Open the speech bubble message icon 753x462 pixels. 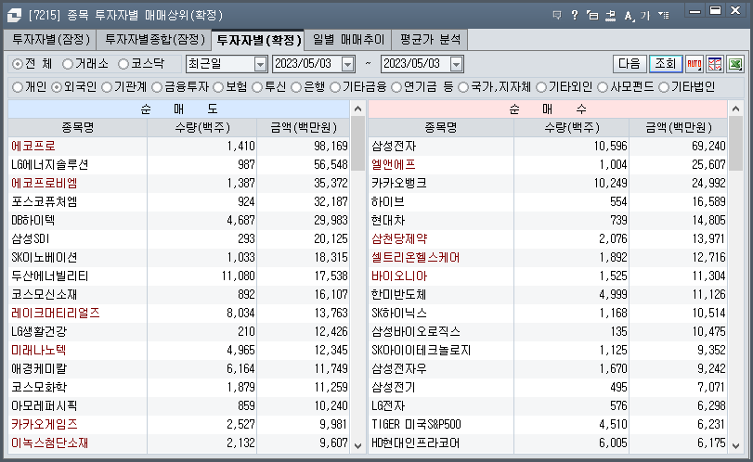click(x=557, y=16)
